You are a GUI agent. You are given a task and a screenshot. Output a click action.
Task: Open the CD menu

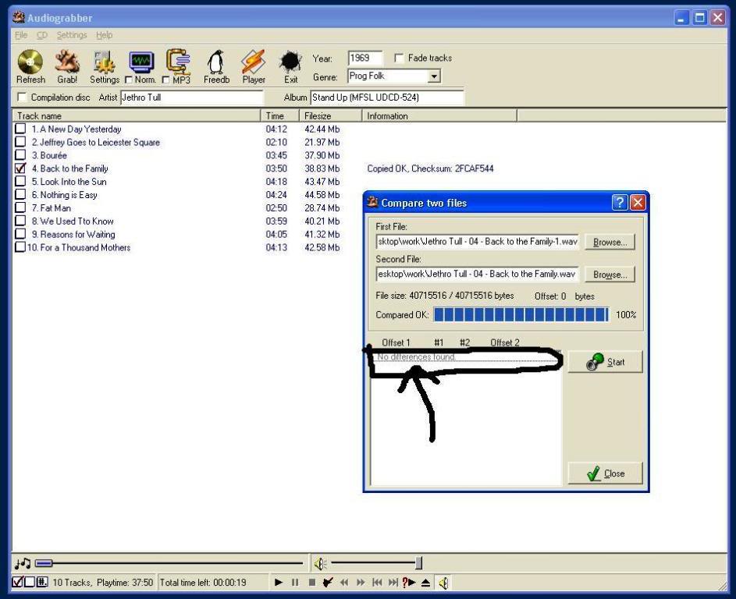[x=42, y=35]
